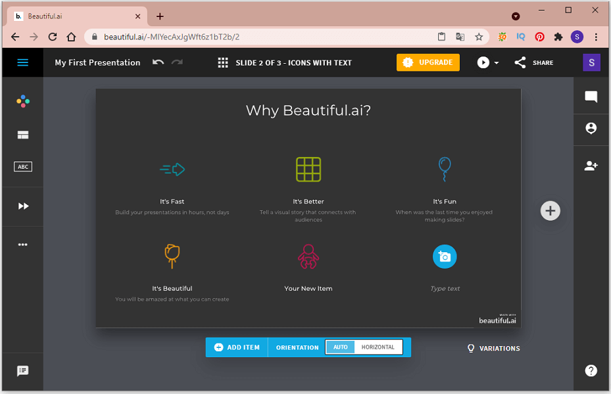Click the 'Type text' placeholder
This screenshot has height=394, width=611.
[445, 288]
